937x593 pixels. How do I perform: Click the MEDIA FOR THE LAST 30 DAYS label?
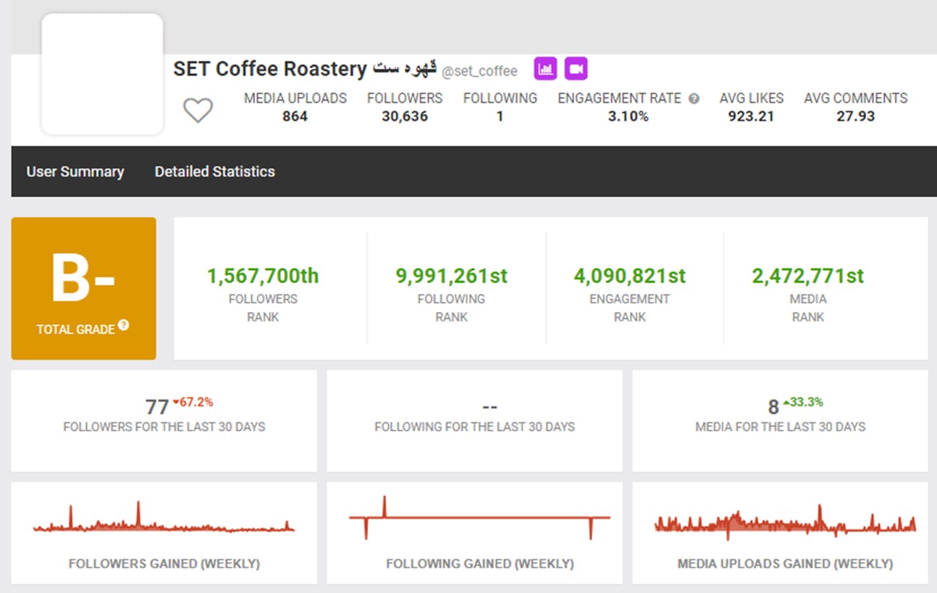pyautogui.click(x=781, y=427)
